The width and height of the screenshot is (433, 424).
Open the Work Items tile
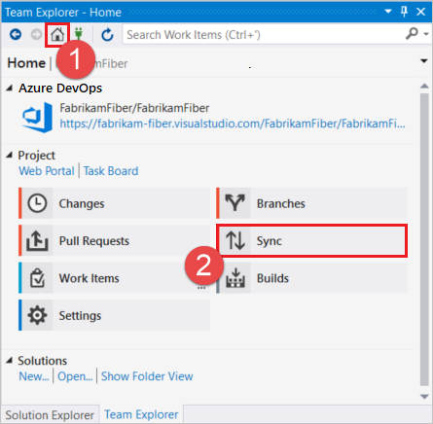114,278
